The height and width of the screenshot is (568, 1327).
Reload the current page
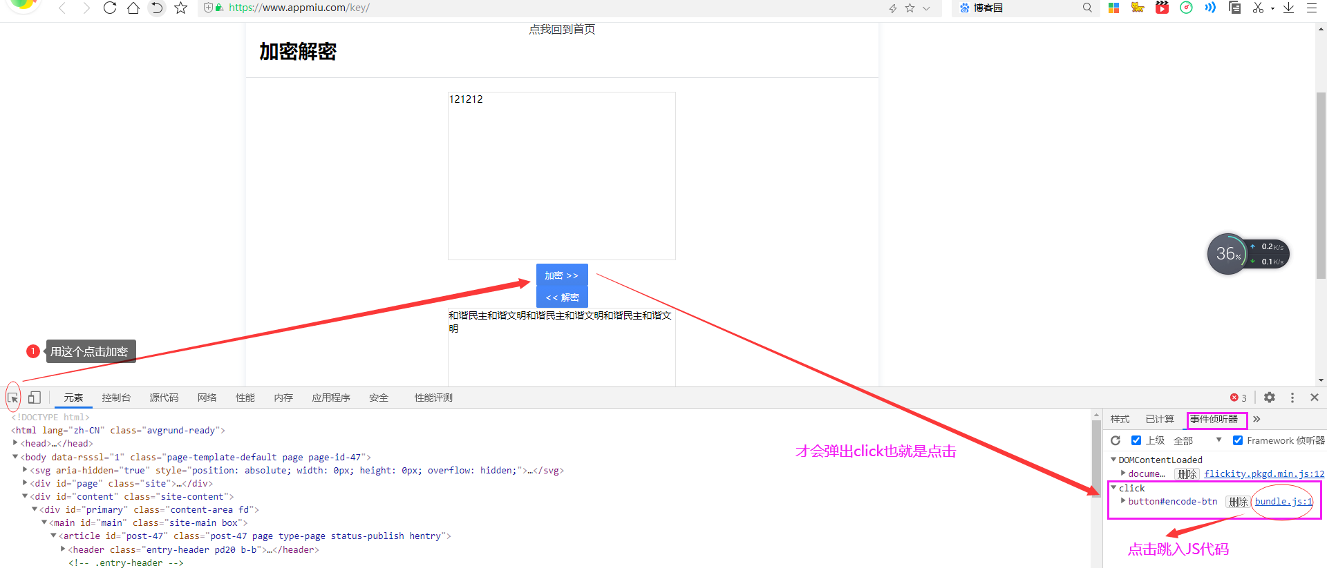point(109,8)
